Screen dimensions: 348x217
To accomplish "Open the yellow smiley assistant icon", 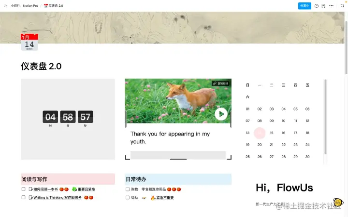I will point(338,202).
